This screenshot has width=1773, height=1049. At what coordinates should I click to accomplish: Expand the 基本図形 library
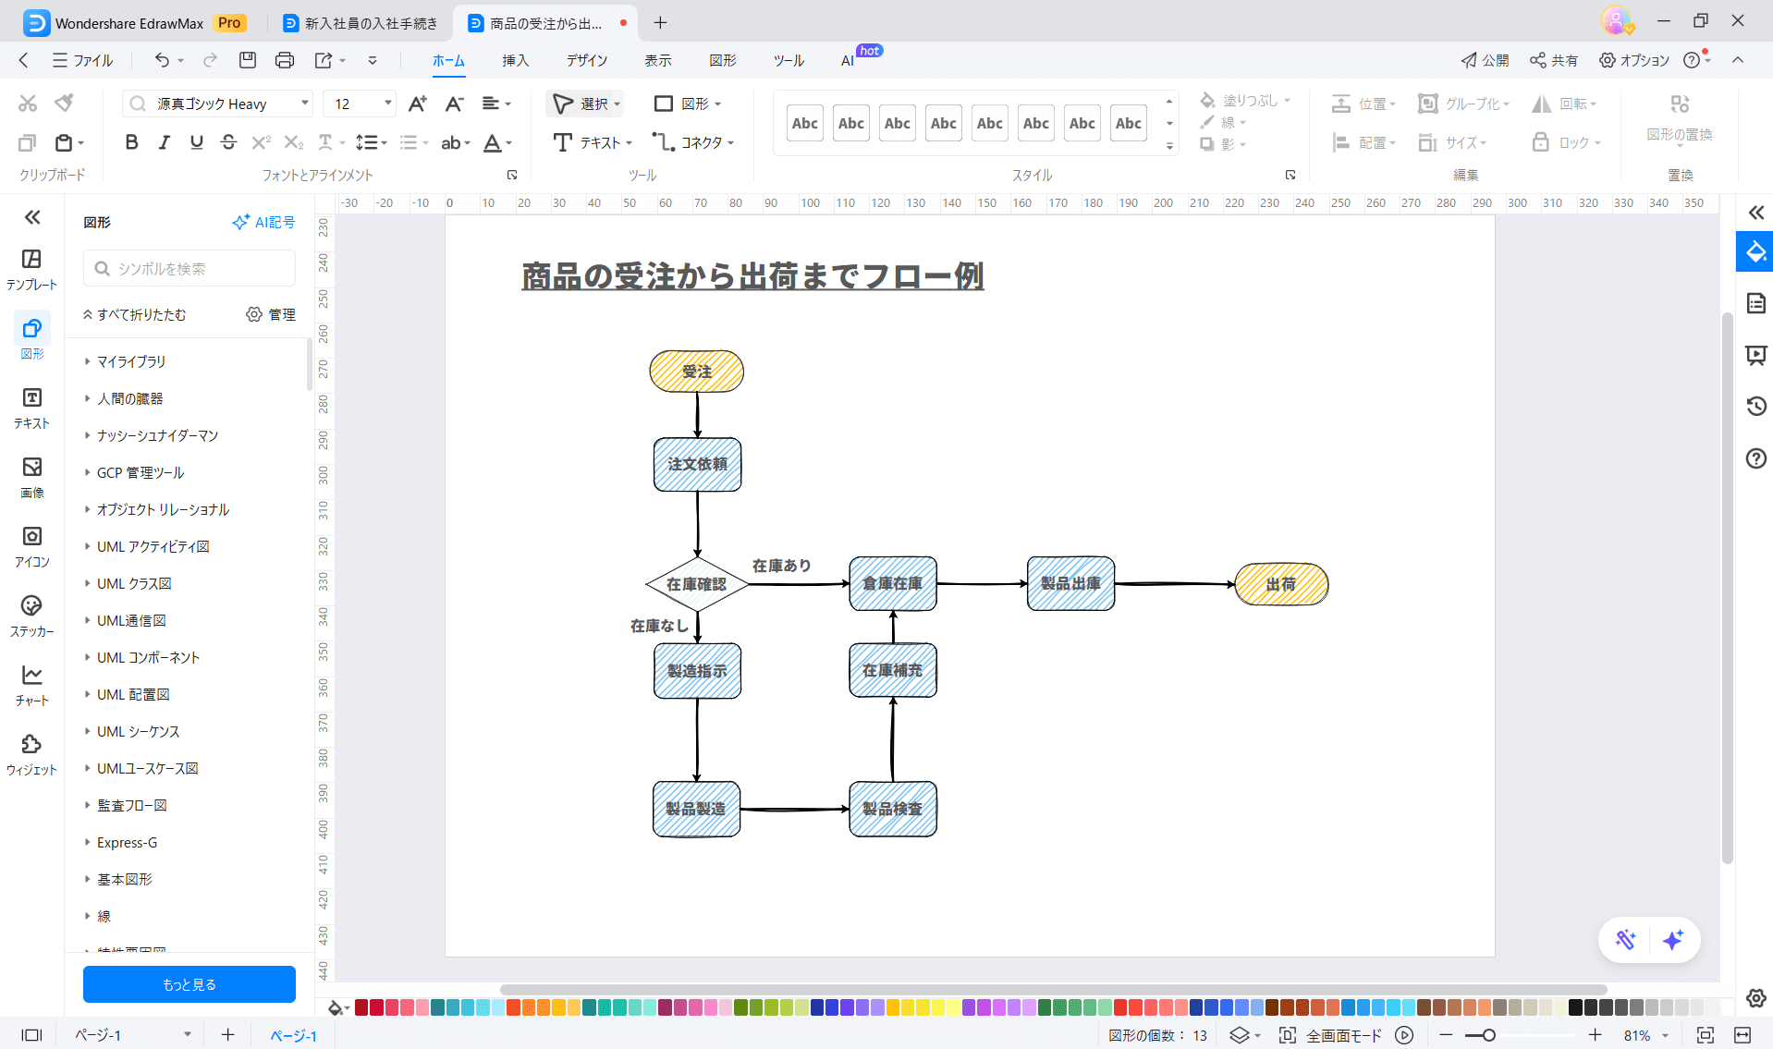point(124,879)
